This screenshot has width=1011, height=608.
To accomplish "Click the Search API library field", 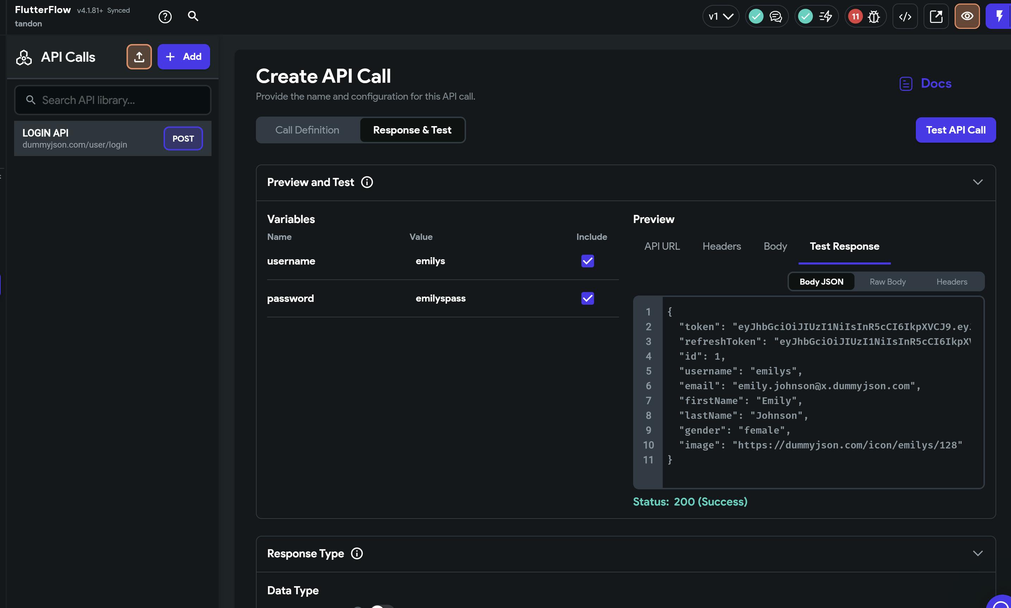I will (113, 100).
